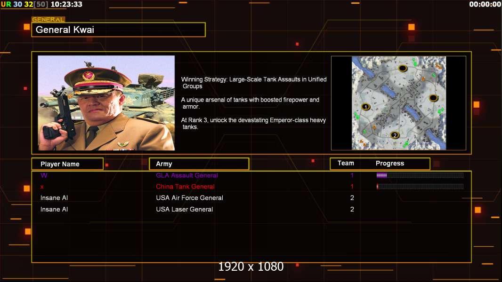Click start position marker 1 on minimap
Image resolution: width=502 pixels, height=282 pixels.
click(x=365, y=107)
